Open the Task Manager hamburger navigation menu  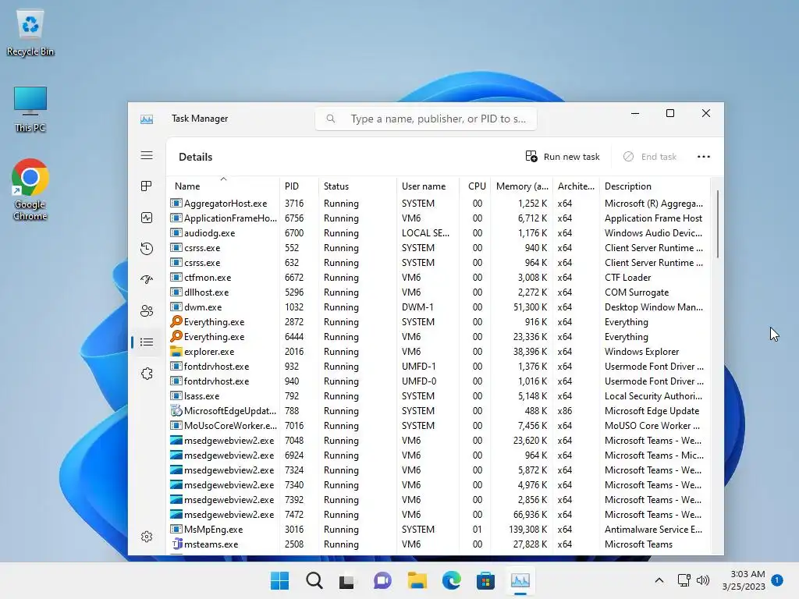[147, 155]
